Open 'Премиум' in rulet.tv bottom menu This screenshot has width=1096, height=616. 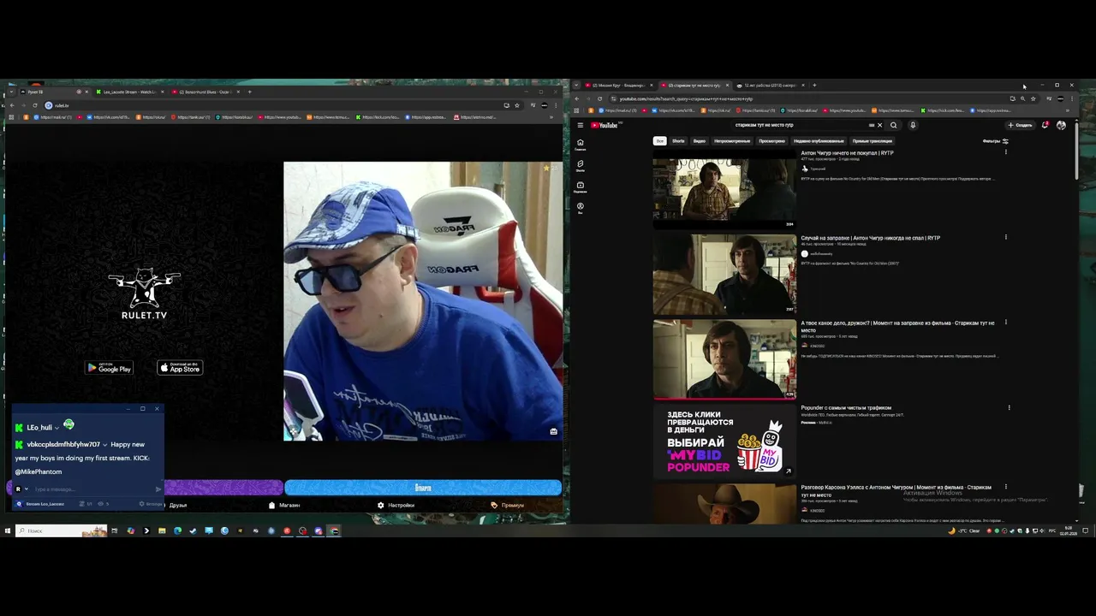(x=507, y=506)
